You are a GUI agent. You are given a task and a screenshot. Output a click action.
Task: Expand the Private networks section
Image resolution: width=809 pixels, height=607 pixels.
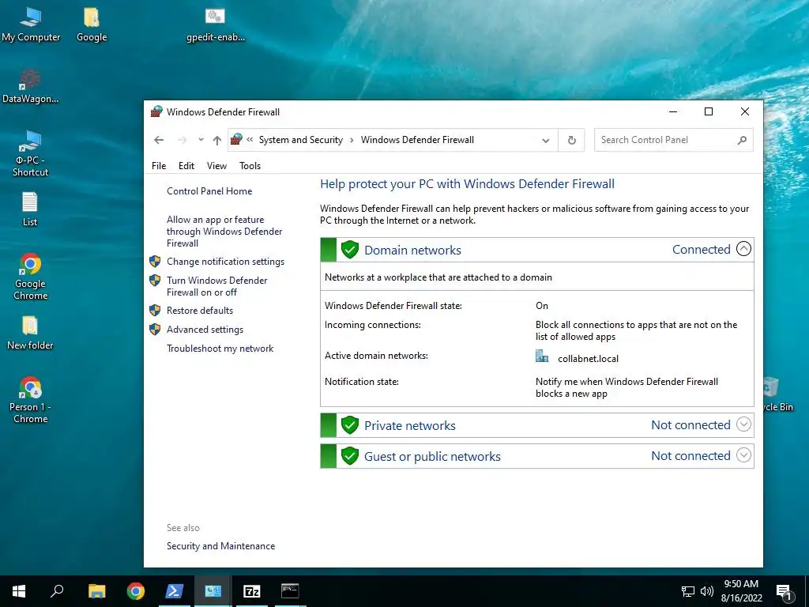743,424
